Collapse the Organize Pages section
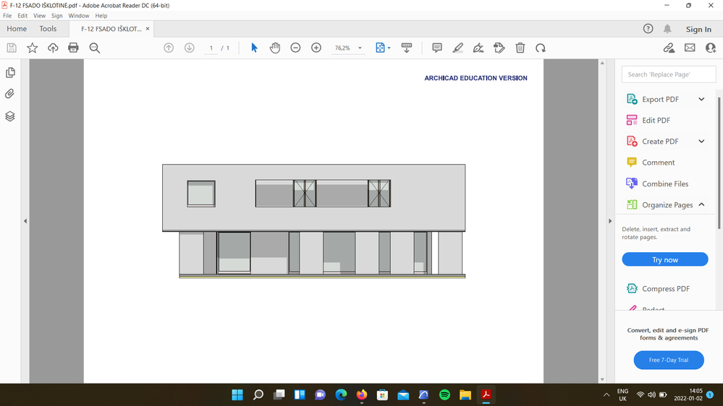The height and width of the screenshot is (406, 723). (701, 204)
